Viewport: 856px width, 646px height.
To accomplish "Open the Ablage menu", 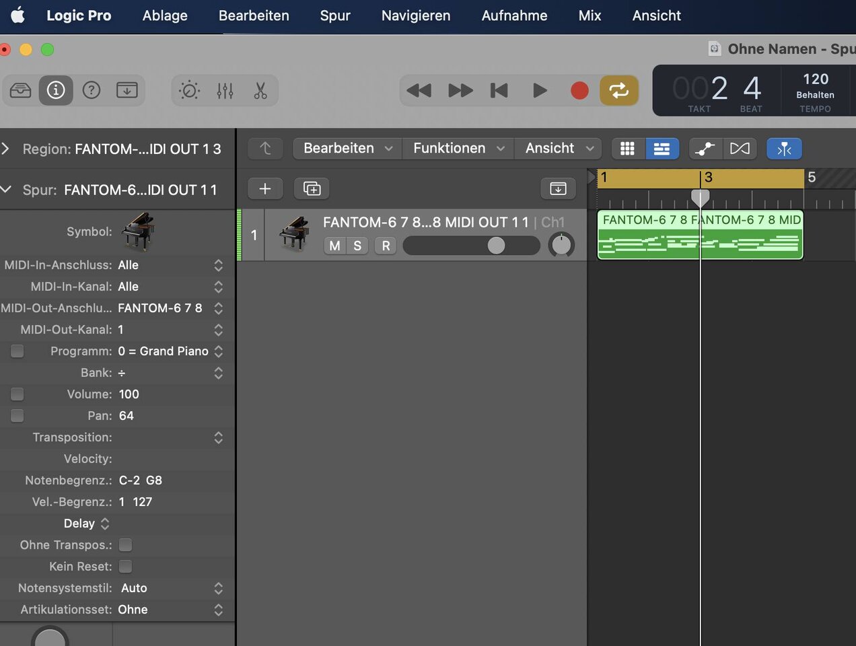I will point(165,15).
